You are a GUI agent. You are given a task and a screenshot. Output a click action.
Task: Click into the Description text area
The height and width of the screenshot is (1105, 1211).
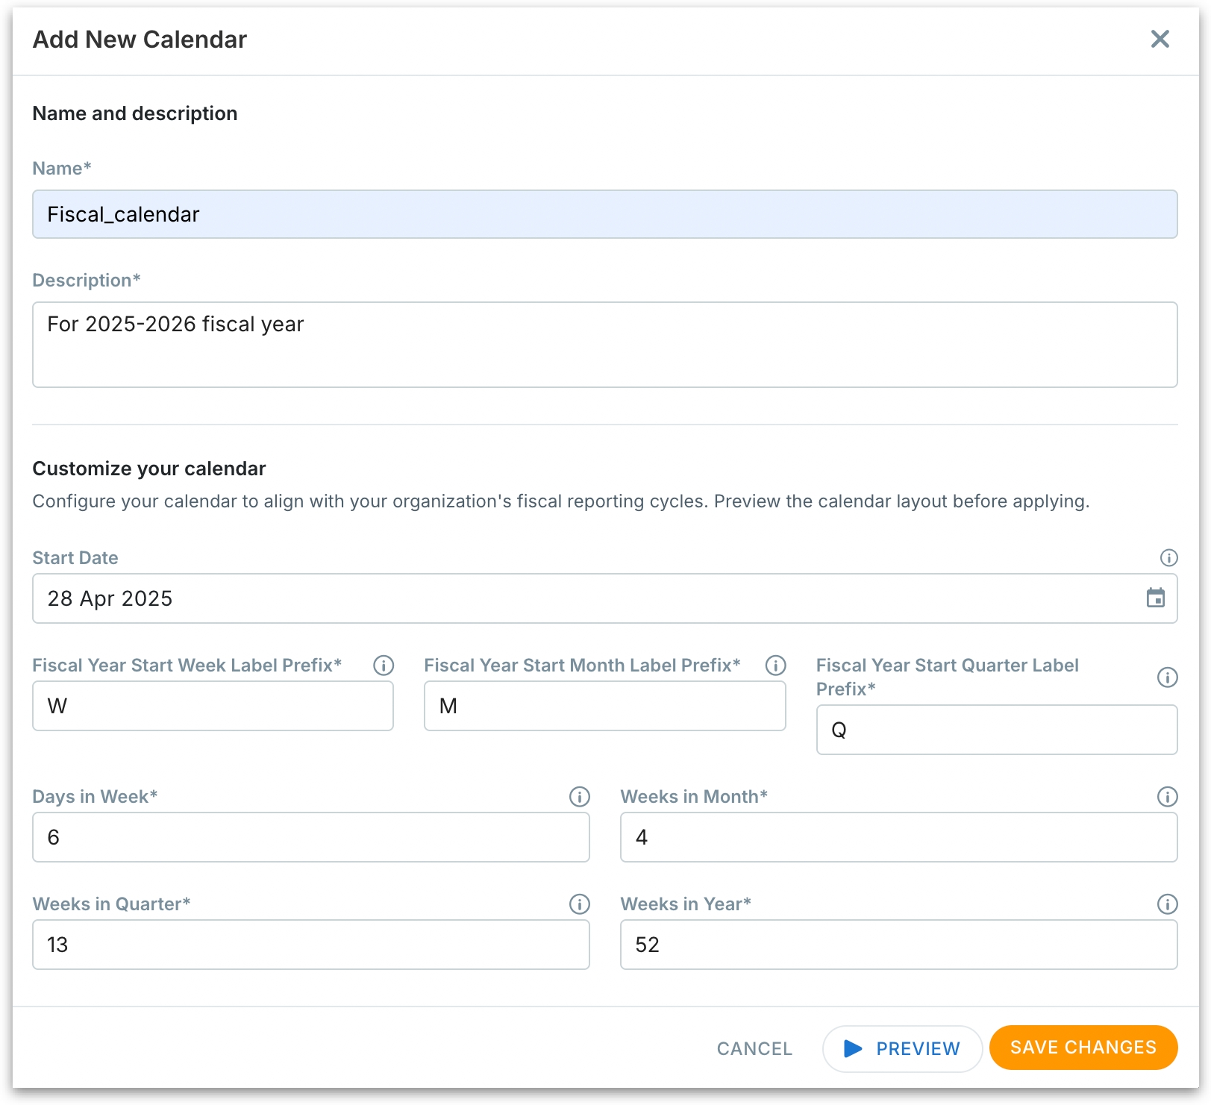pyautogui.click(x=604, y=345)
